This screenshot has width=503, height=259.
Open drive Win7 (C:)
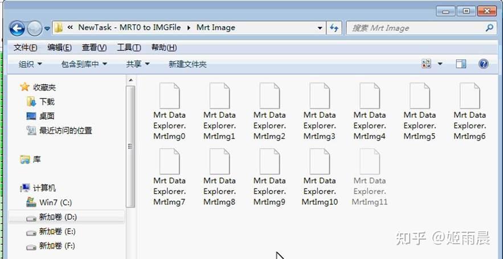[x=49, y=203]
